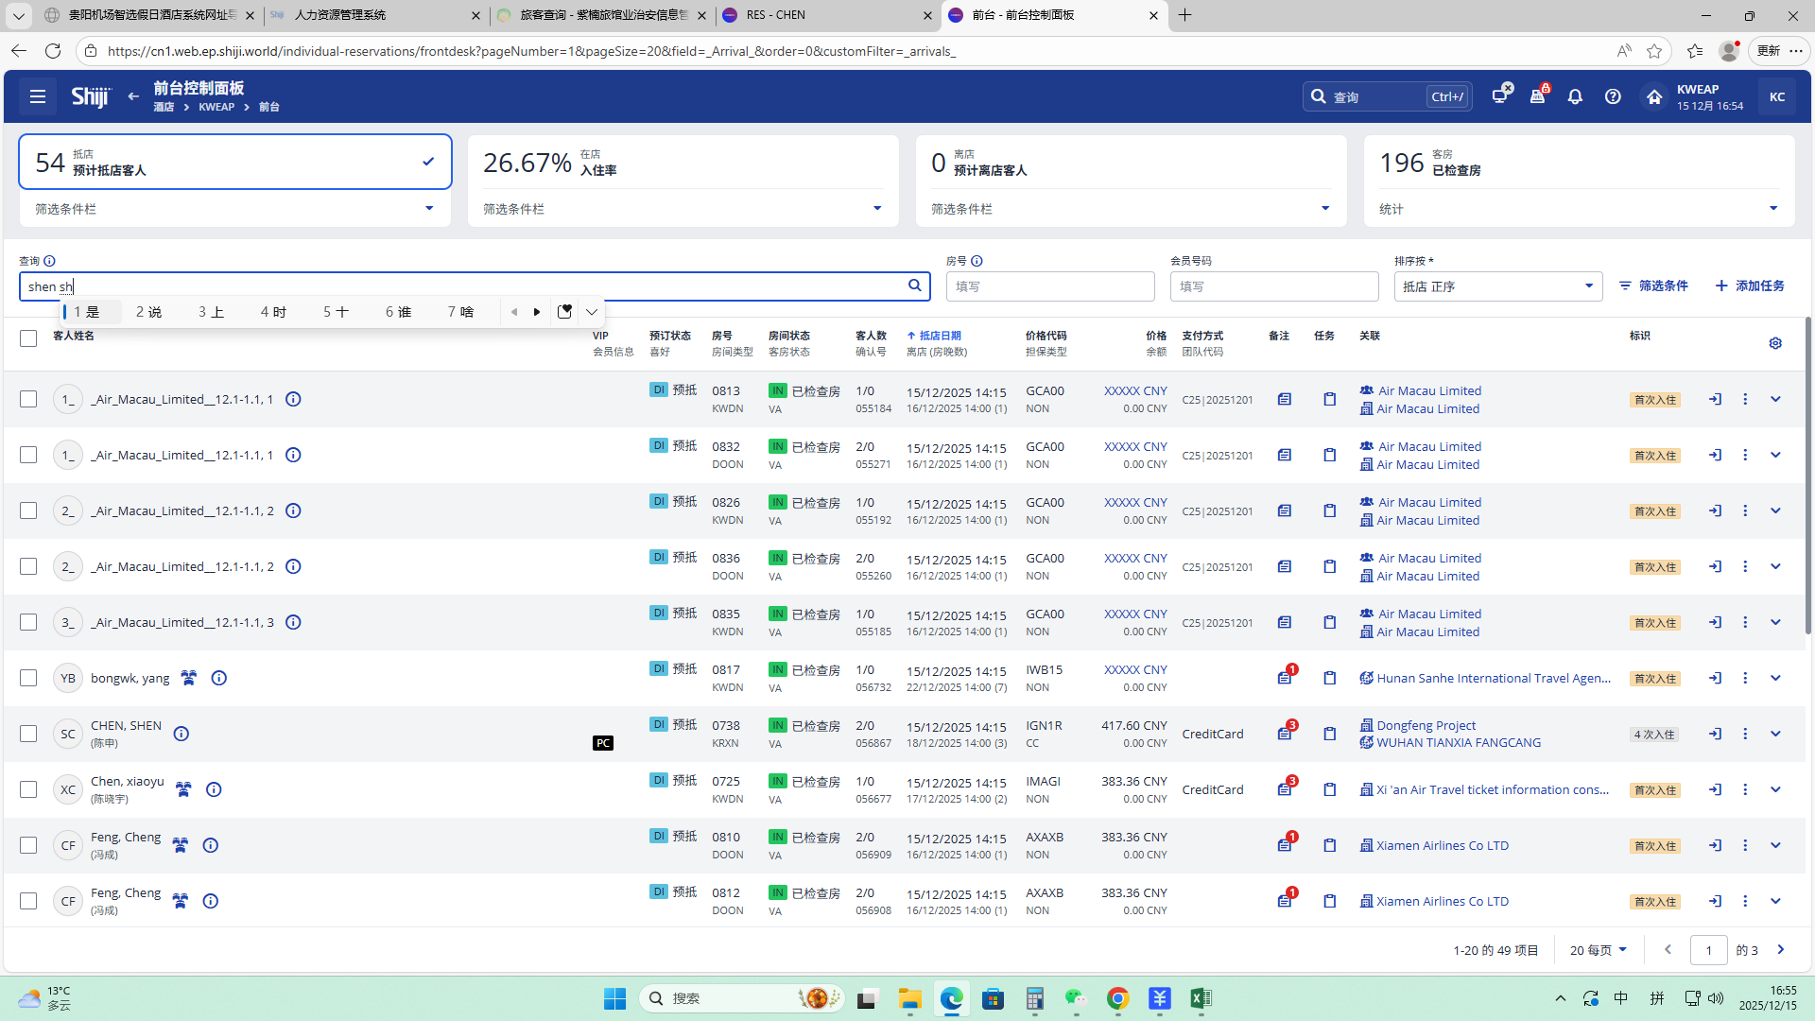Open table column settings gear

point(1775,343)
